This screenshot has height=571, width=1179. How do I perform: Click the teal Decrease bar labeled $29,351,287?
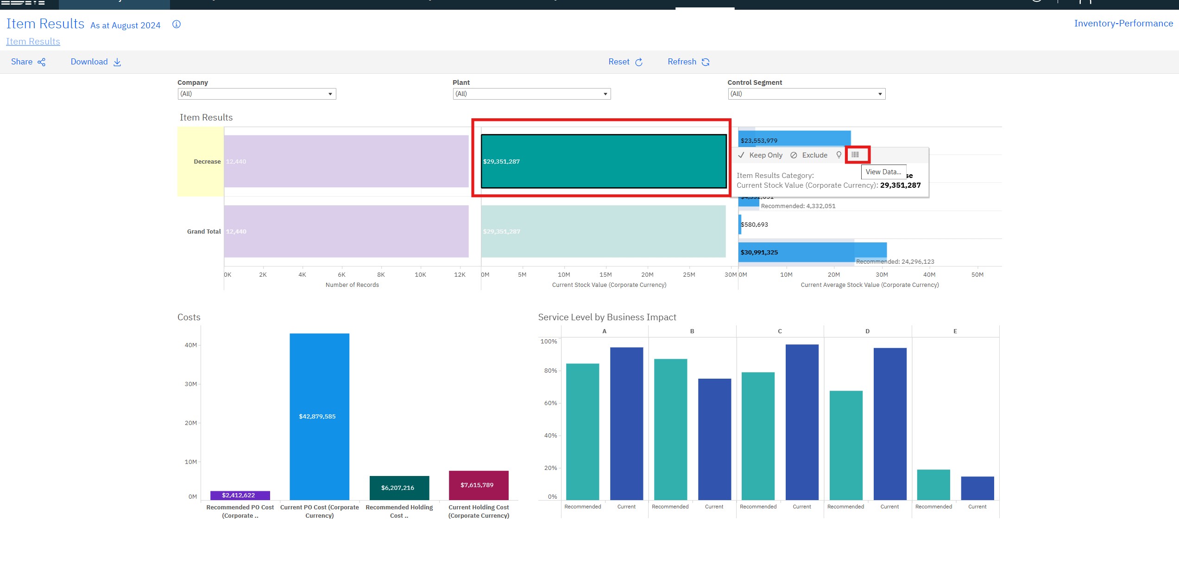tap(604, 161)
